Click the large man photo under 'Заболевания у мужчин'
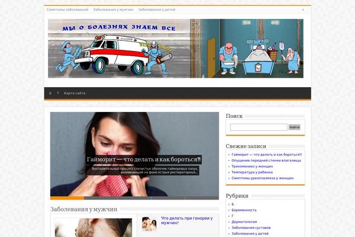Viewport: 355px width, 237px height. [x=93, y=228]
